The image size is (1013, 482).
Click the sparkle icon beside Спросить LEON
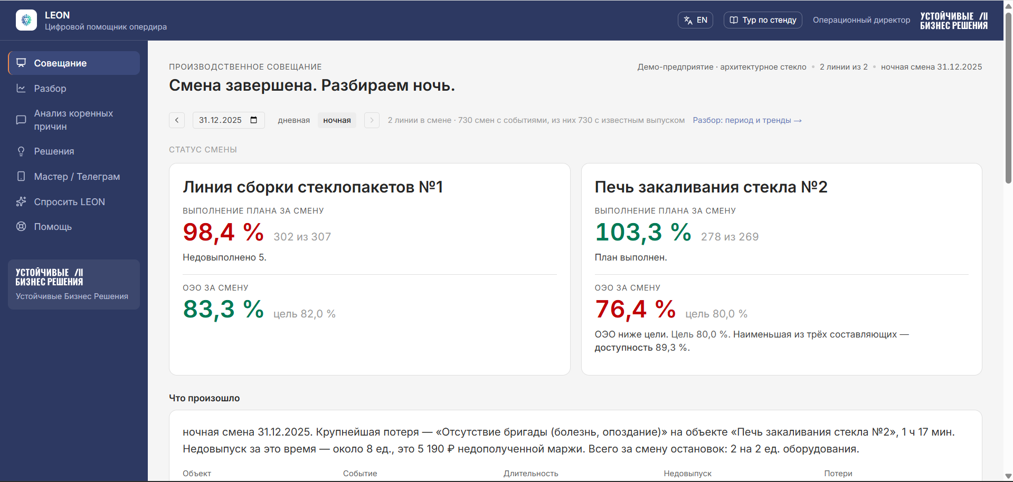(21, 201)
